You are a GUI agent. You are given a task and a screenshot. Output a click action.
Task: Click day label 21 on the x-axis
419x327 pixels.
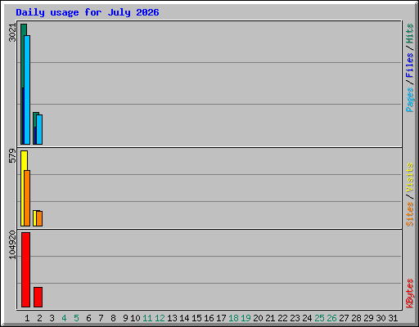click(x=270, y=318)
